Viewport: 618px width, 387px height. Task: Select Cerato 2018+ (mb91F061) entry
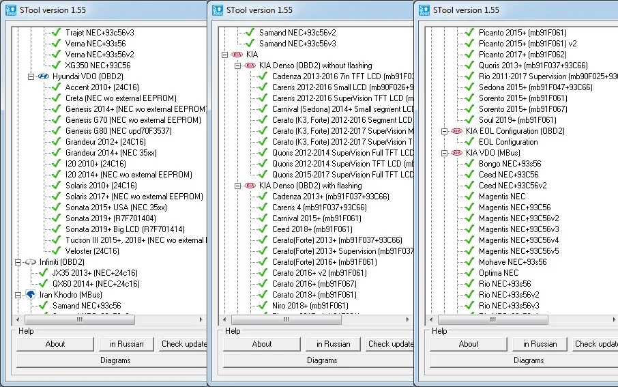click(x=314, y=295)
